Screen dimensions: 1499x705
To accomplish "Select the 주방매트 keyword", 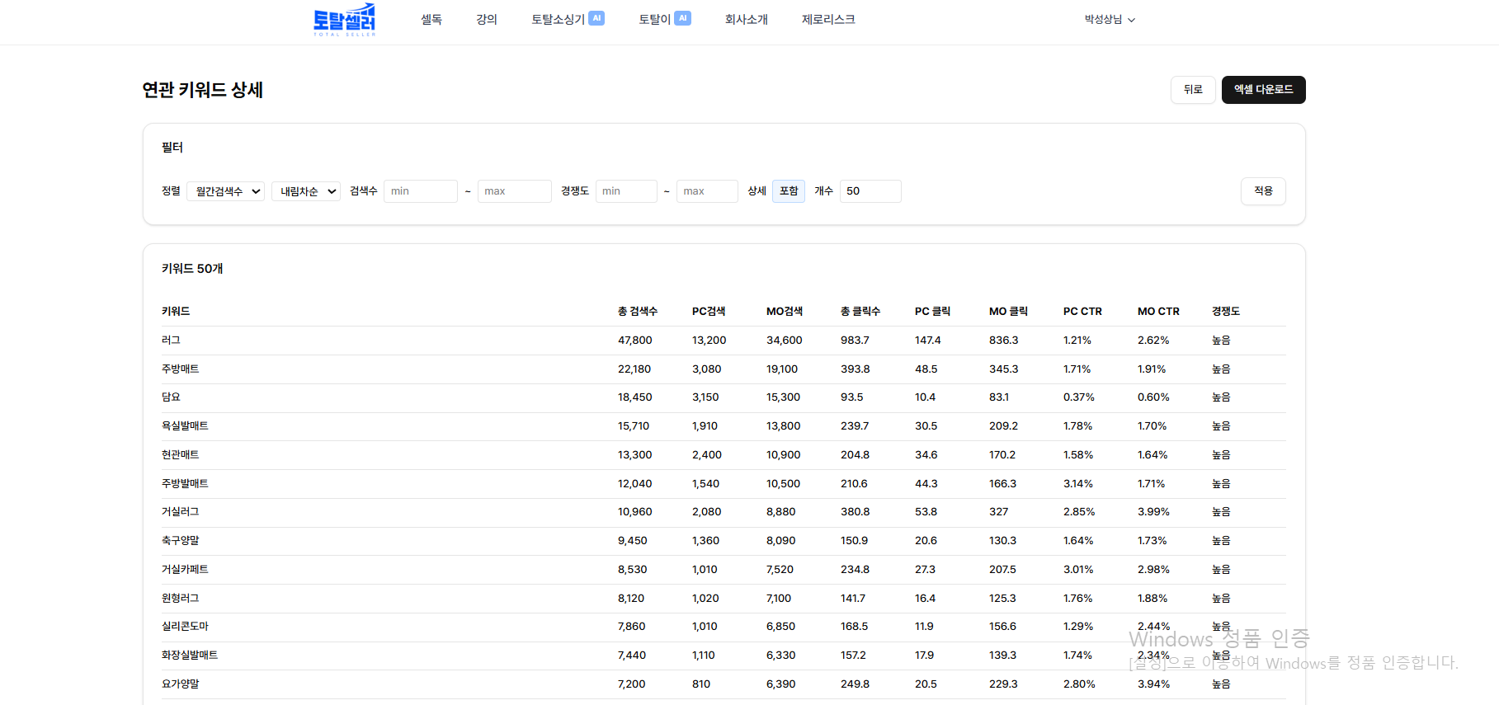I will [181, 369].
